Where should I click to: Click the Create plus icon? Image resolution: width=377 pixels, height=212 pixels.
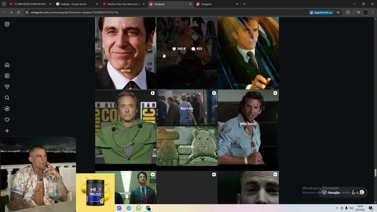(x=7, y=131)
